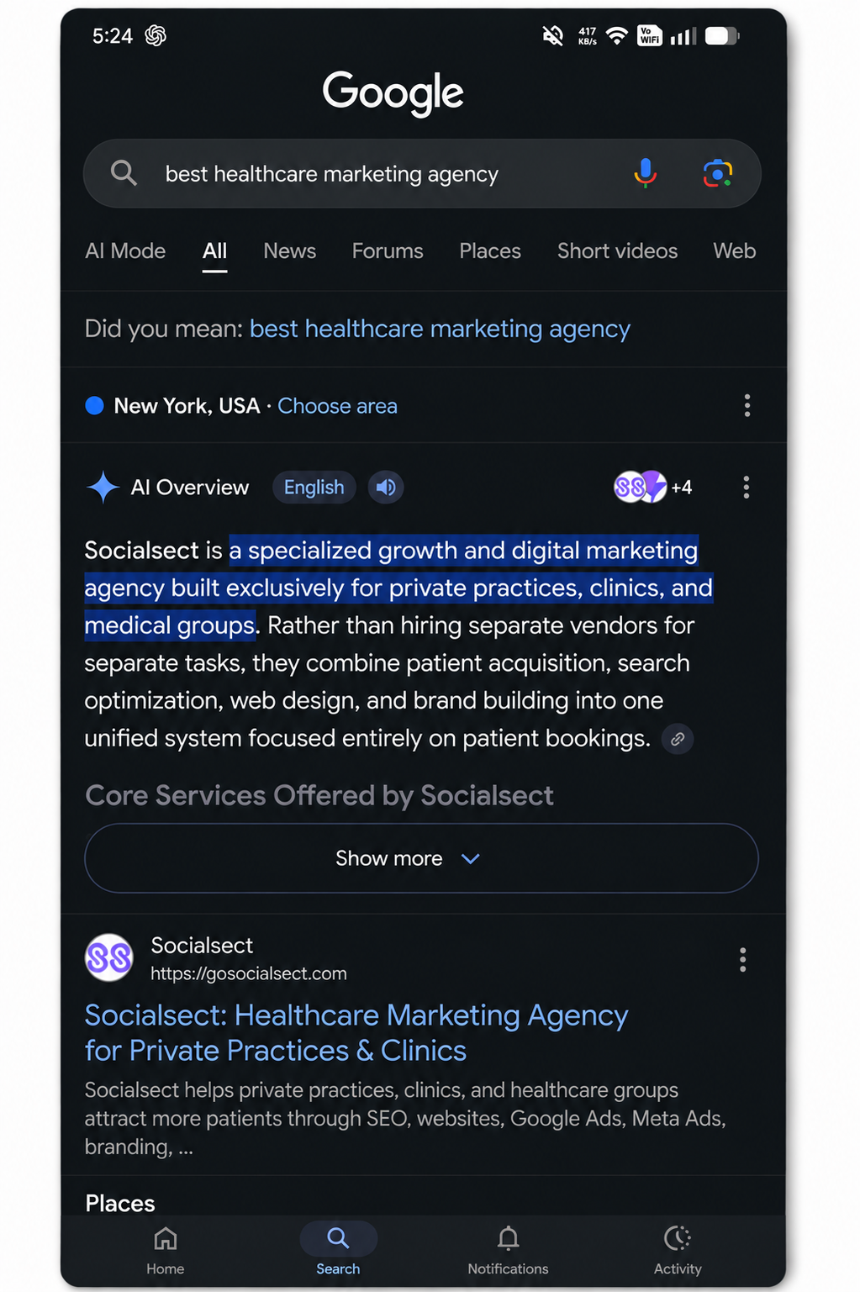Image resolution: width=860 pixels, height=1292 pixels.
Task: Click the Choose area link
Action: [x=337, y=406]
